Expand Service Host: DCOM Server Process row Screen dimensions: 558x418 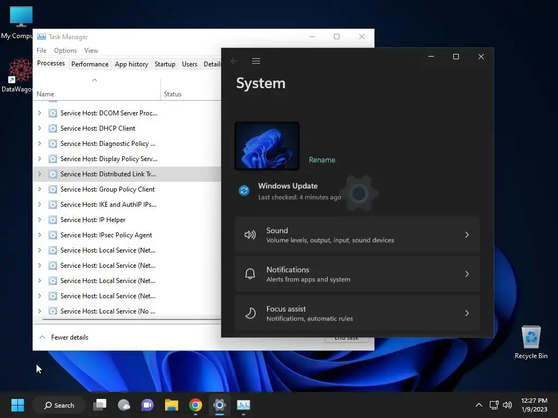(39, 113)
